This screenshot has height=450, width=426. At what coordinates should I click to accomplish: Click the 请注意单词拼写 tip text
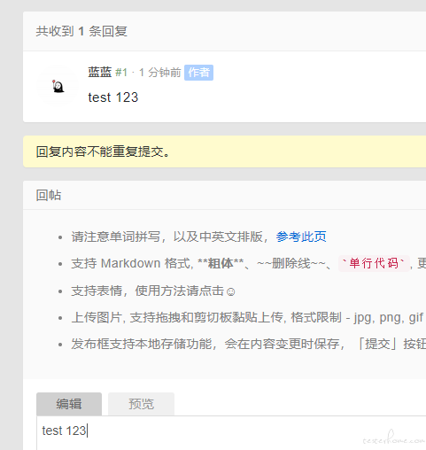[x=116, y=237]
